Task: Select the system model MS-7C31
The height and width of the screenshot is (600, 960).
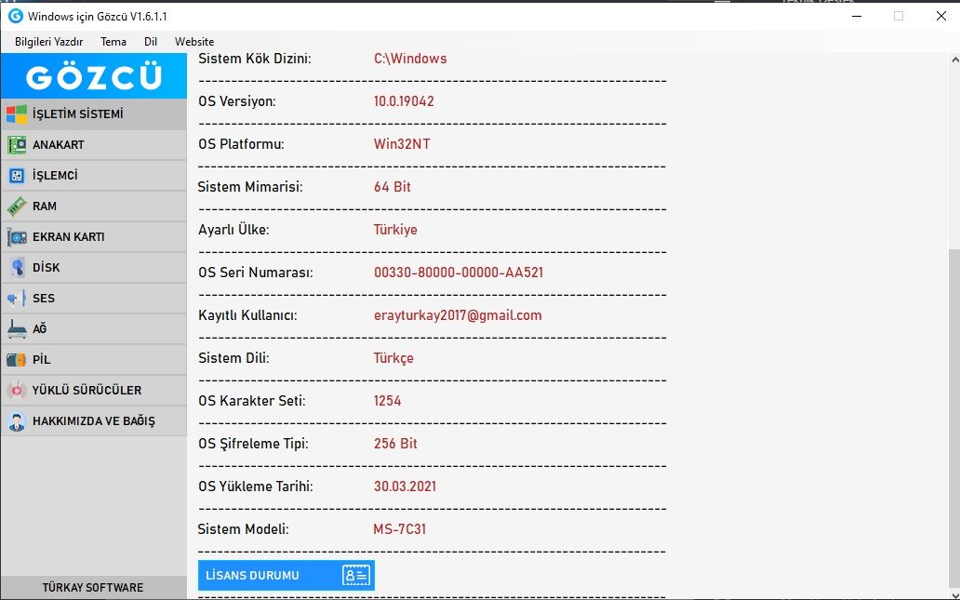Action: [x=400, y=529]
